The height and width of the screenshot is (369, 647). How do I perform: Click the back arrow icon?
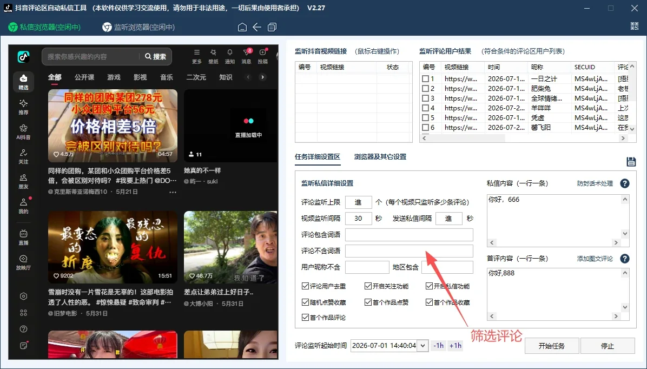click(x=256, y=27)
